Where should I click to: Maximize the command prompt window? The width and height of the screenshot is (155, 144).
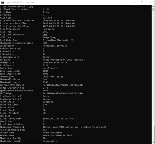(x=142, y=2)
